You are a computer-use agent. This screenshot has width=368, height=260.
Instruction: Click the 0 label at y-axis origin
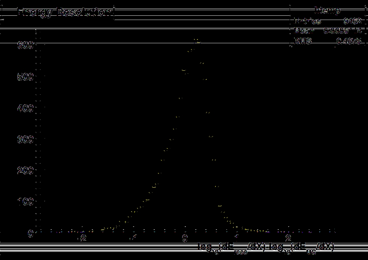click(31, 233)
